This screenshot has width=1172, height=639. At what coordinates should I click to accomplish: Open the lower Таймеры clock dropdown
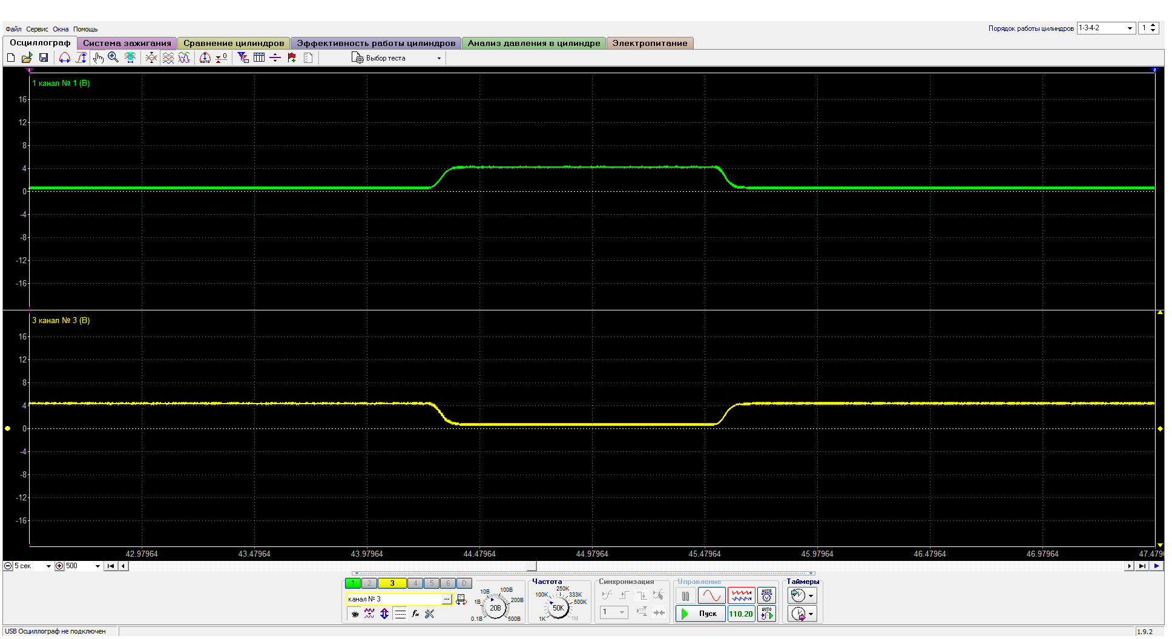click(x=803, y=614)
